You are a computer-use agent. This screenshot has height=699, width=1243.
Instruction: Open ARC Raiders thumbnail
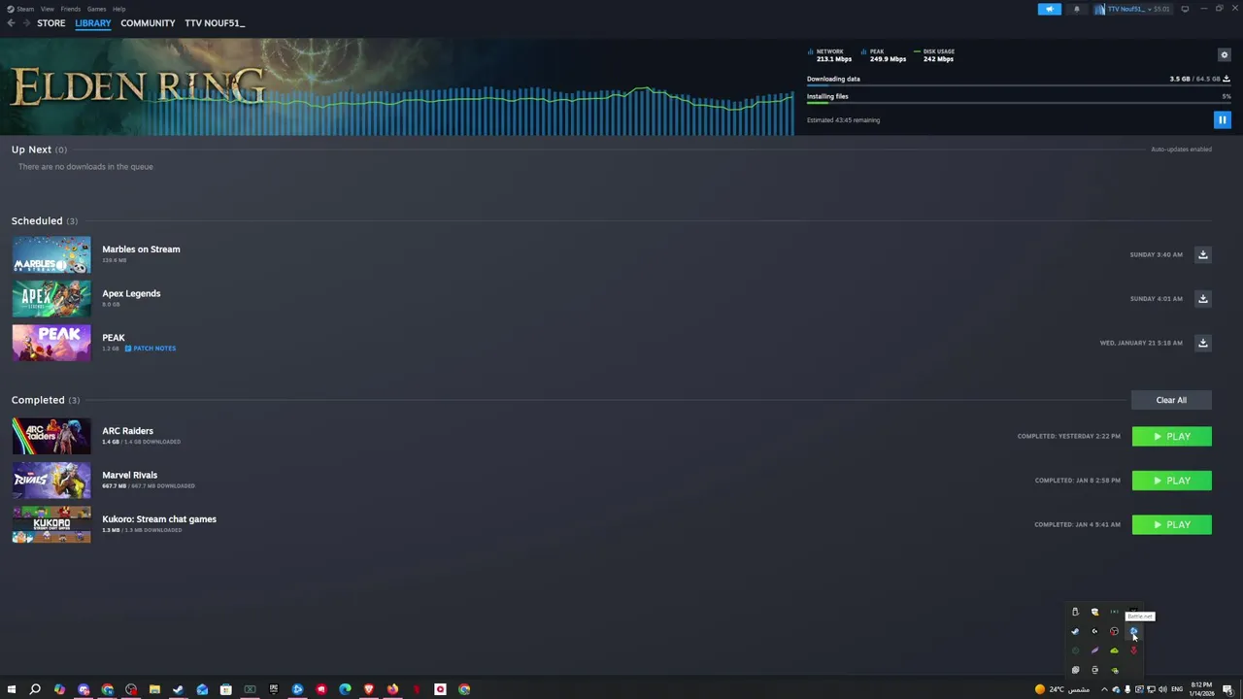point(51,436)
